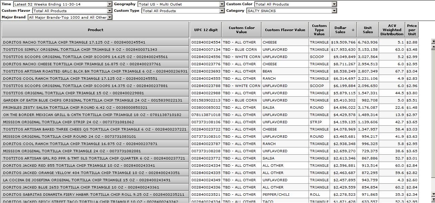
Task: Sort by the Product column header
Action: point(95,30)
